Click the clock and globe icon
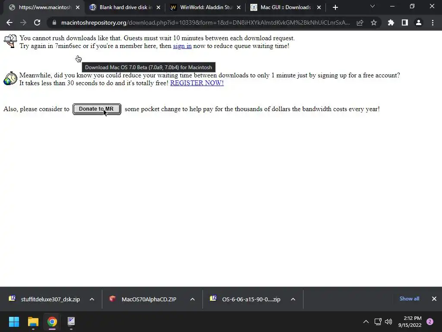 click(x=10, y=78)
